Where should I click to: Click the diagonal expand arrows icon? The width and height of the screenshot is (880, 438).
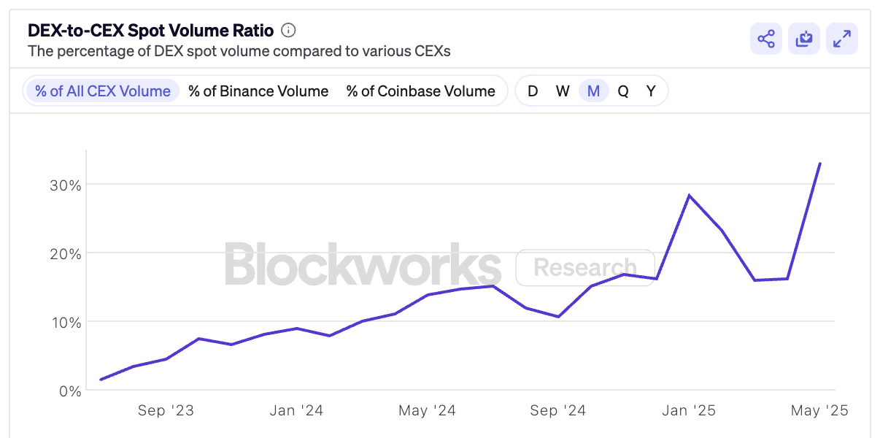click(x=841, y=39)
